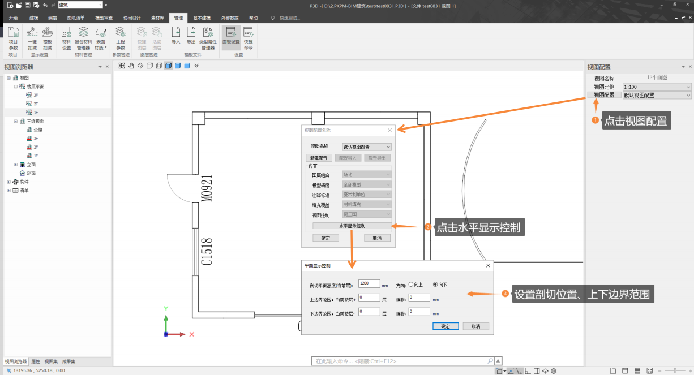This screenshot has height=375, width=694.
Task: Select the 向下 direction radio button
Action: tap(435, 285)
